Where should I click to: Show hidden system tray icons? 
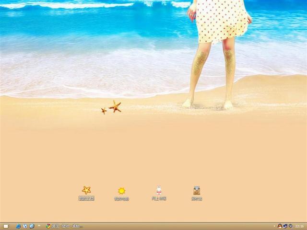pos(274,226)
